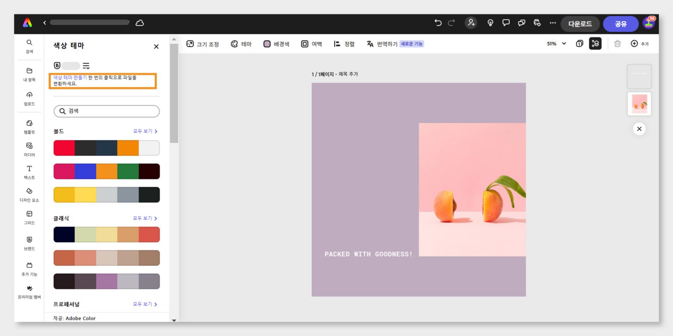Click the 새로운 기능 new feature badge

412,44
